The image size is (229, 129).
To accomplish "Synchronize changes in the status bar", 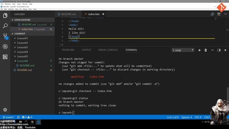I will (x=18, y=117).
